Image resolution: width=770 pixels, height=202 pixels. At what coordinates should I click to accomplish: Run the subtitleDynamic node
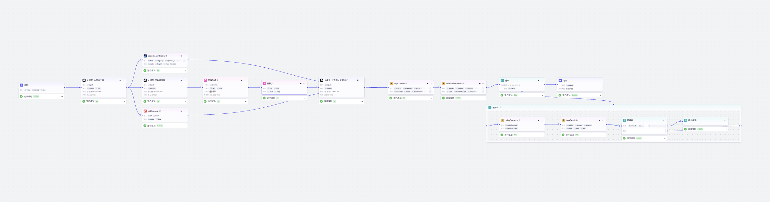(480, 84)
